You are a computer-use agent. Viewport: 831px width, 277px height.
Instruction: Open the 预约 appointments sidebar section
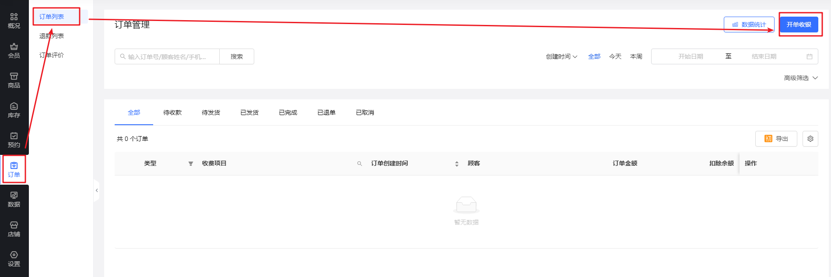[14, 140]
